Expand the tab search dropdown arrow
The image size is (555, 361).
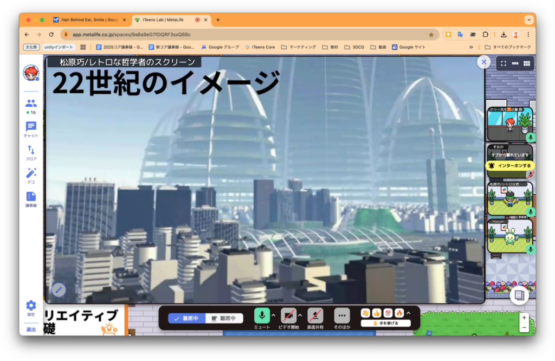pos(529,20)
